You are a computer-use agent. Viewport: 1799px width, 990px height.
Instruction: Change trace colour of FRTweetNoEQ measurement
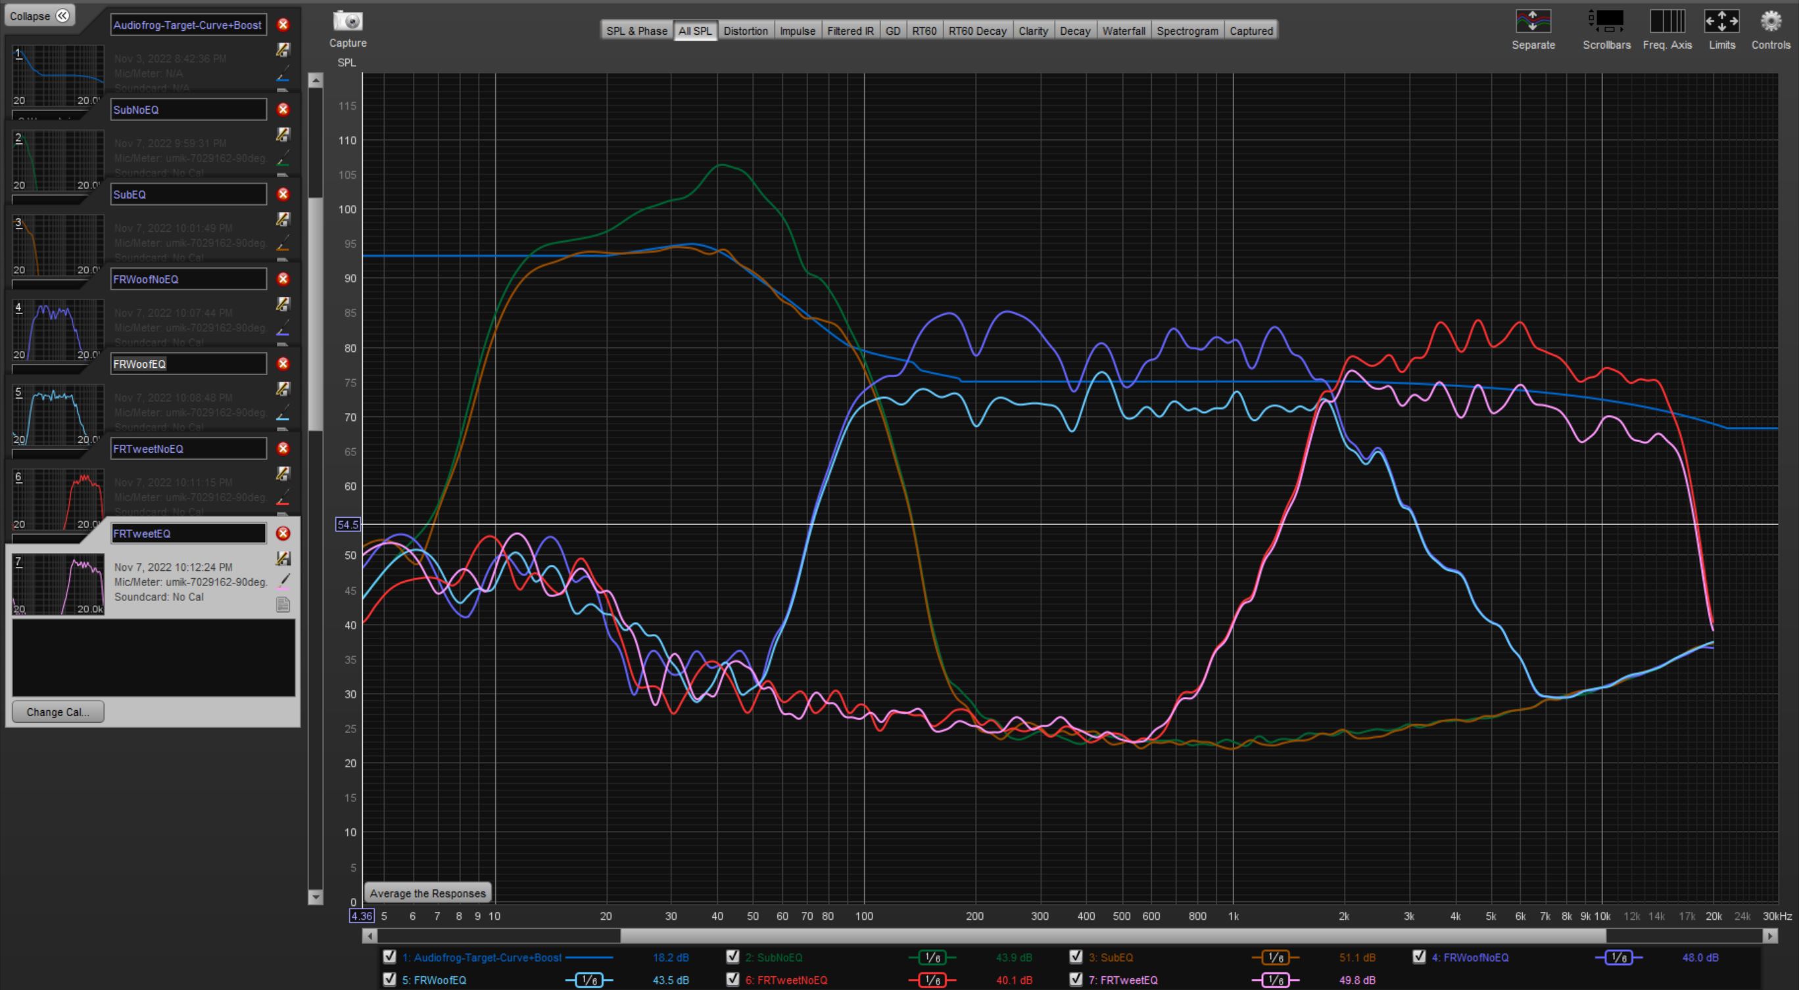[283, 497]
